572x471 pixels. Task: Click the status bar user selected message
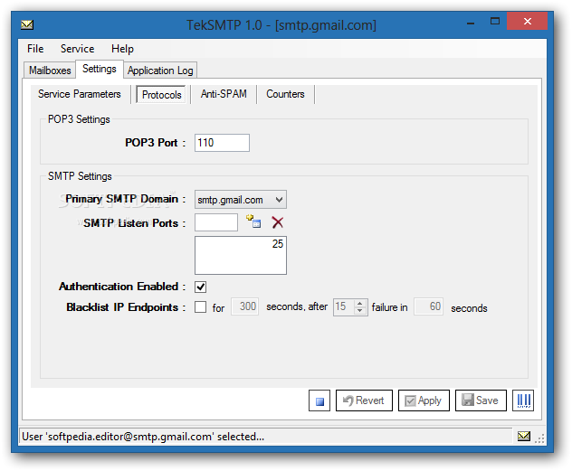coord(143,436)
